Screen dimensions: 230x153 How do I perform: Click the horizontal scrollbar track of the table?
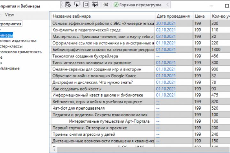(143, 150)
